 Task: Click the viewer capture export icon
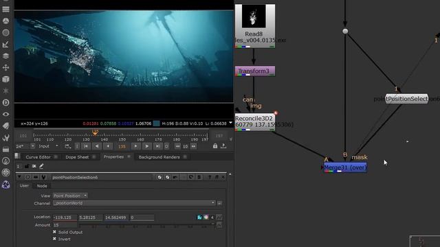click(223, 146)
